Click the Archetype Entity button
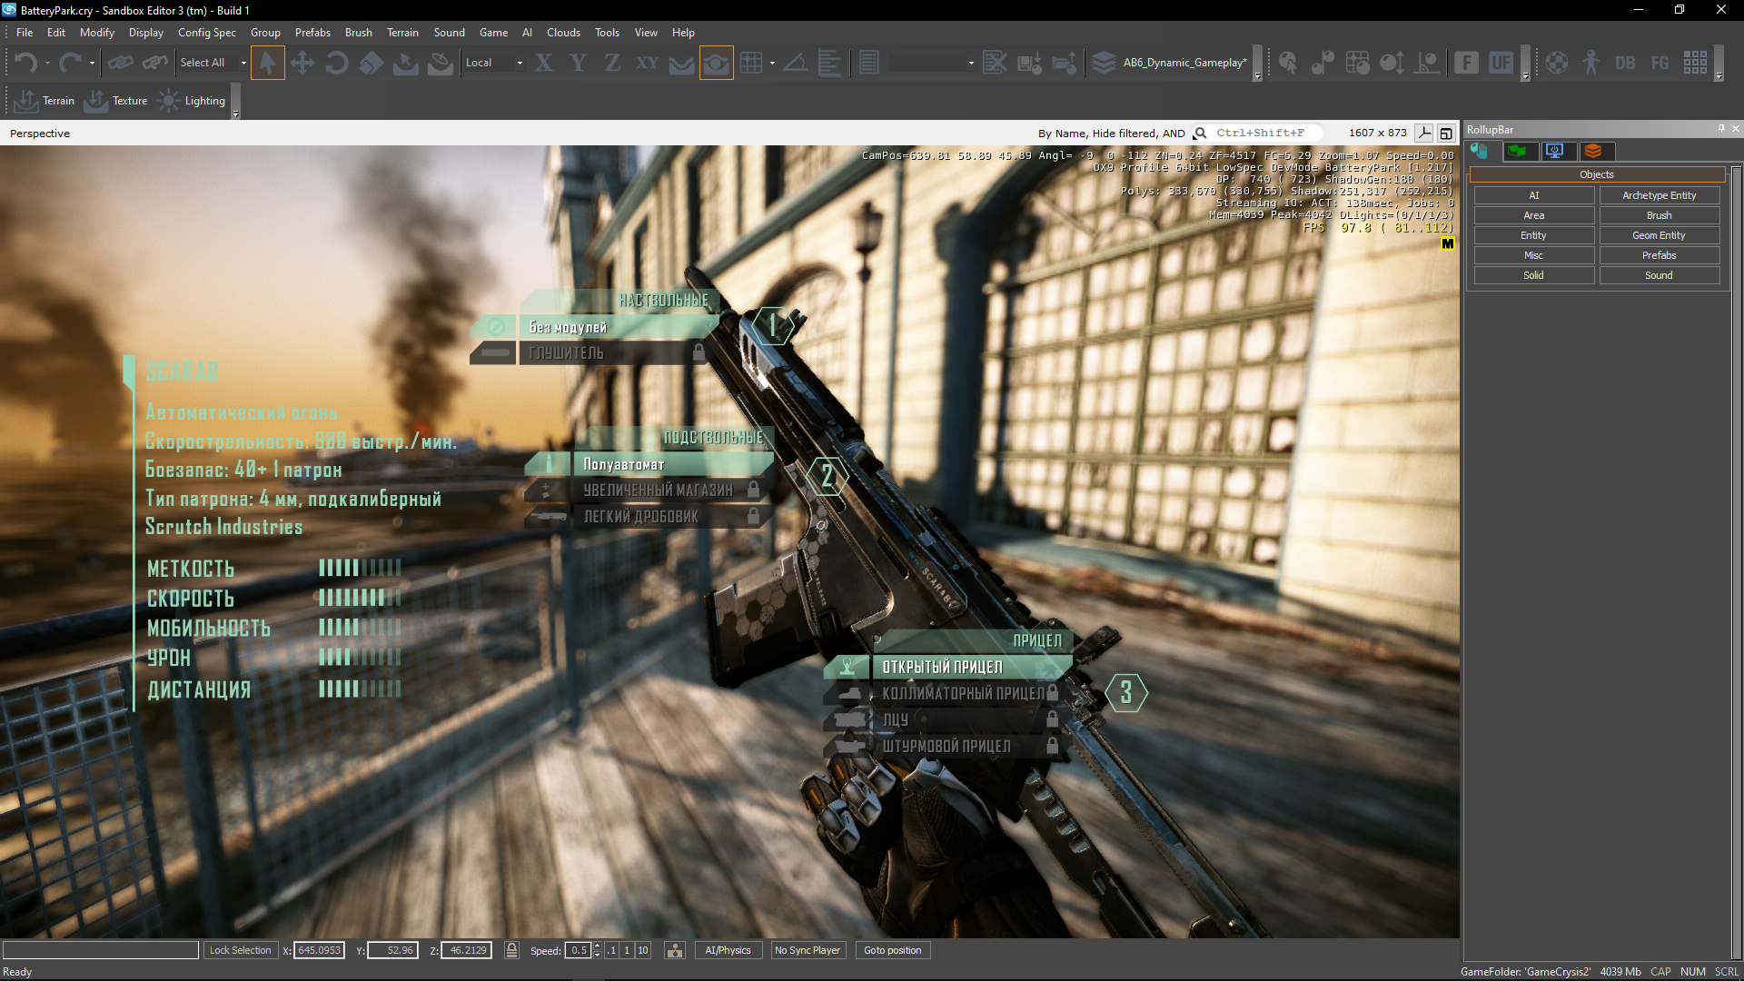 pos(1659,195)
